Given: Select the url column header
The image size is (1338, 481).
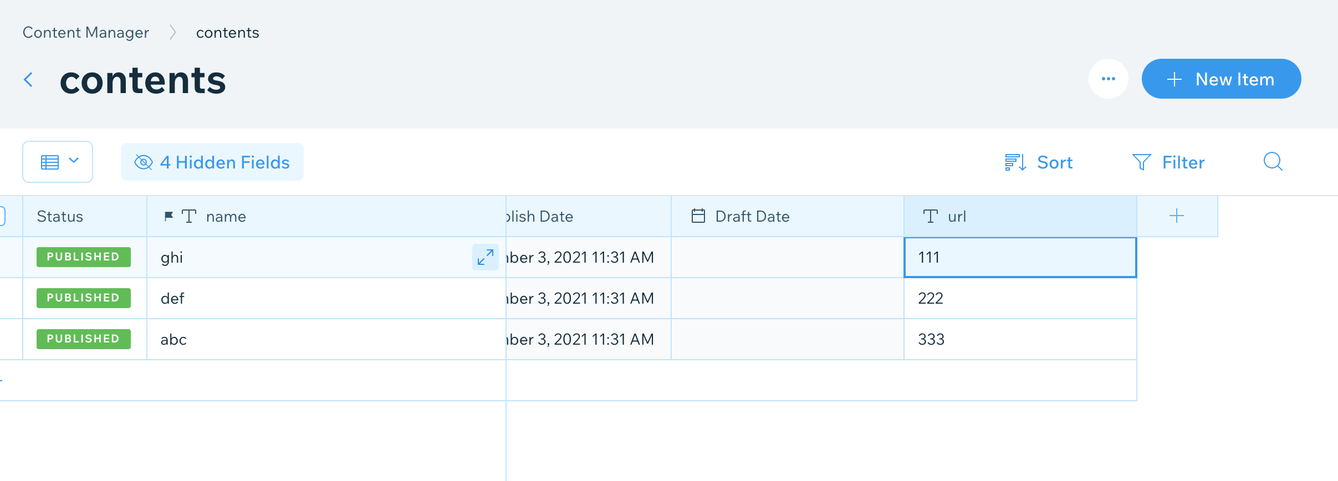Looking at the screenshot, I should (1020, 216).
